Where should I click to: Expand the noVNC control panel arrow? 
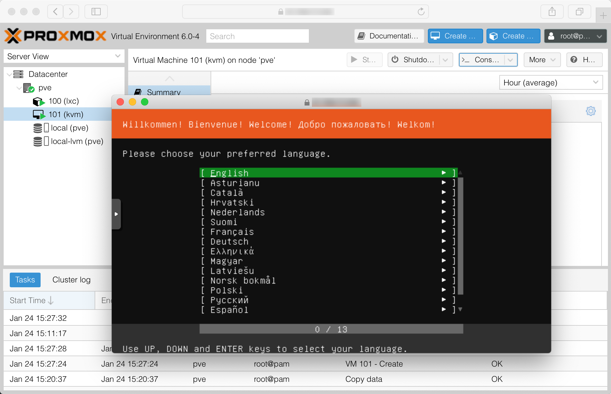pos(116,214)
